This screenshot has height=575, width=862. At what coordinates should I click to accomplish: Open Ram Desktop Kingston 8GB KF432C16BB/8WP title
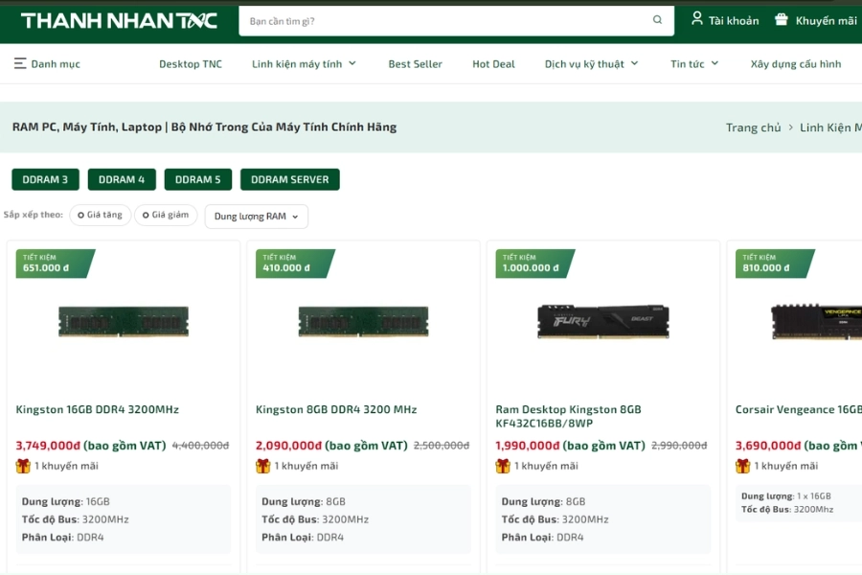[568, 417]
